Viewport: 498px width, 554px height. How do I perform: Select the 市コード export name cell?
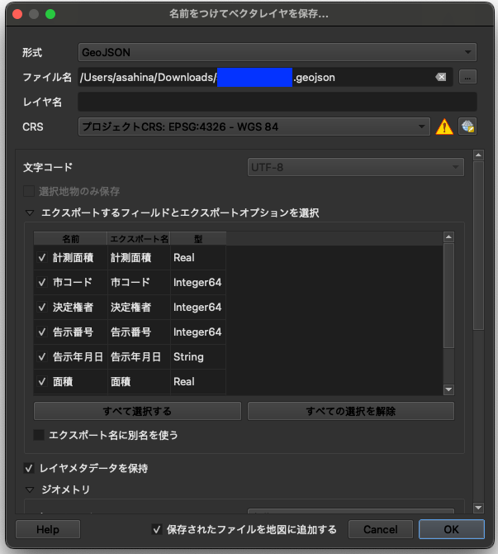[139, 282]
